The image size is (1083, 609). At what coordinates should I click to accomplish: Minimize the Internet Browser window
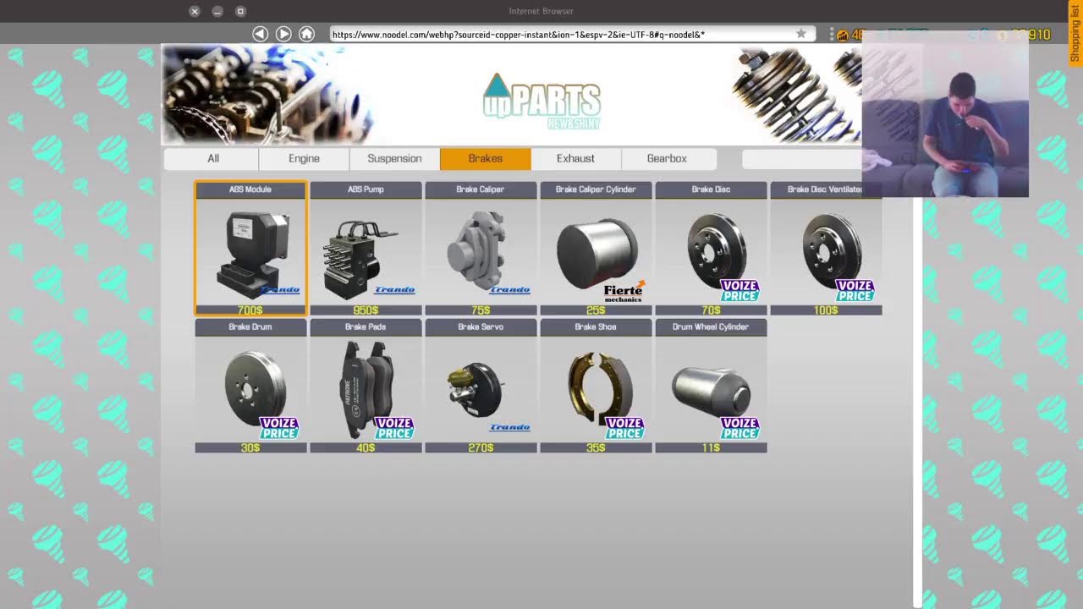point(217,11)
